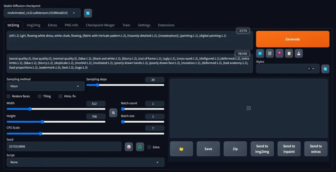This screenshot has width=336, height=172.
Task: Switch to the img2img tab
Action: [33, 25]
